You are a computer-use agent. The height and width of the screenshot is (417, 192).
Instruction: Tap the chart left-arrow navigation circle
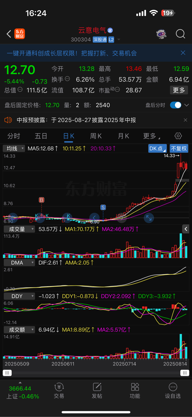pos(94,218)
